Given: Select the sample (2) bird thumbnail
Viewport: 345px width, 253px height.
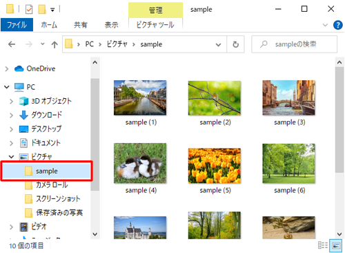Looking at the screenshot, I should (x=215, y=98).
